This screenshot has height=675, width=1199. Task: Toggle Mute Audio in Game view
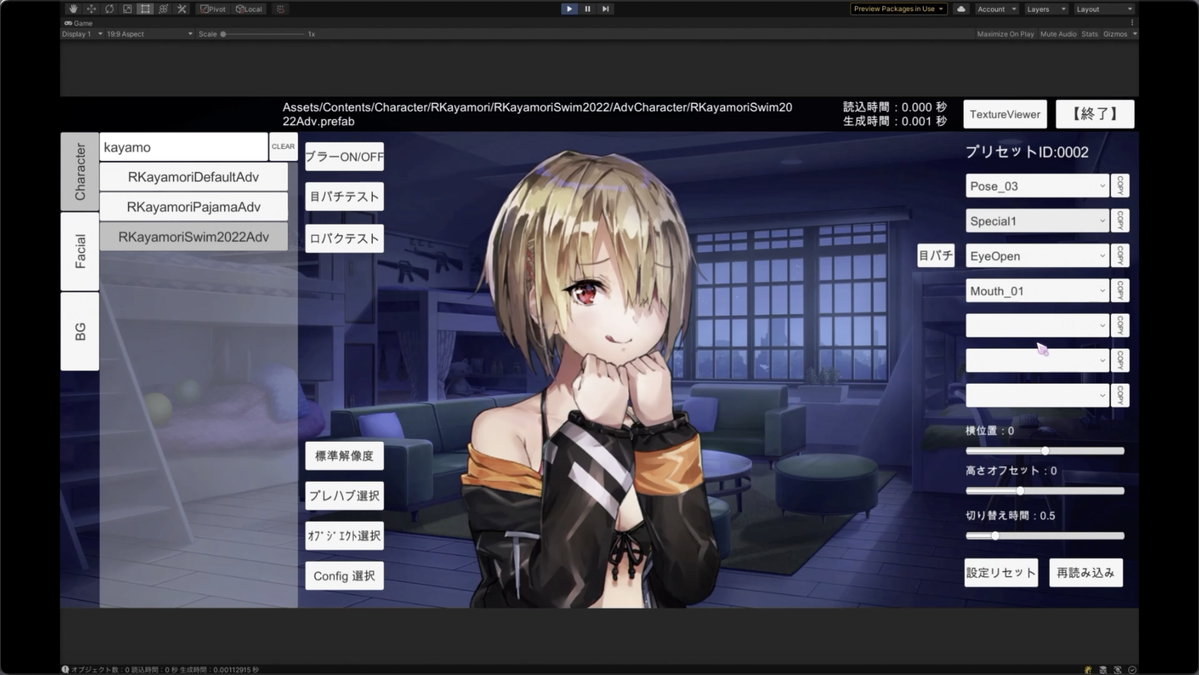point(1058,34)
